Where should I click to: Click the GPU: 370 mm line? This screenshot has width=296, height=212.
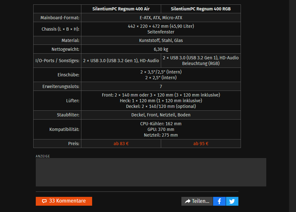(161, 129)
